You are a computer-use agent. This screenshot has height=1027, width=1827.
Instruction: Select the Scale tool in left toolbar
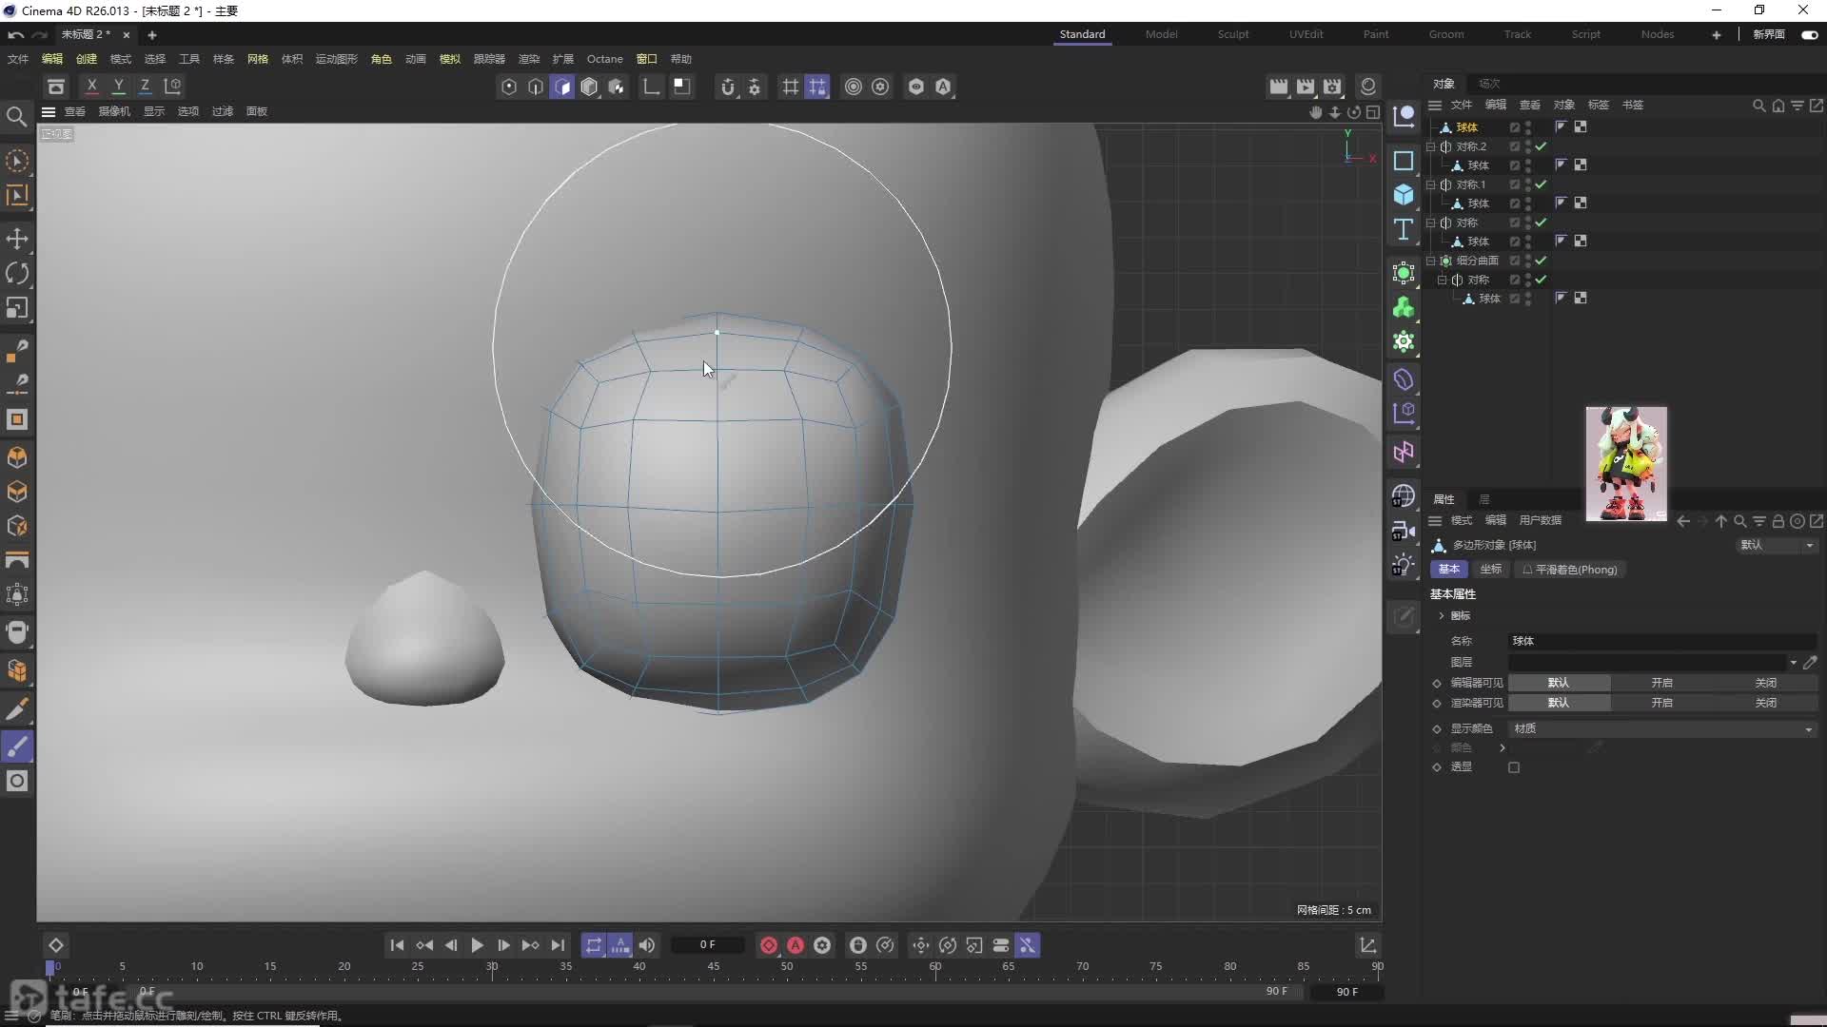pos(17,308)
